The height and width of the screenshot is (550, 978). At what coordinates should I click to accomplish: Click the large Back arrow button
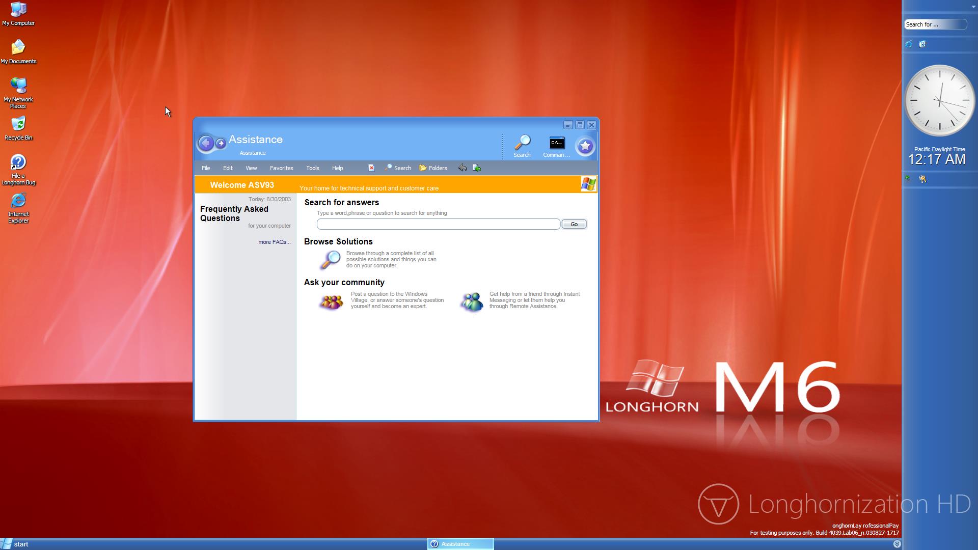[x=206, y=144]
